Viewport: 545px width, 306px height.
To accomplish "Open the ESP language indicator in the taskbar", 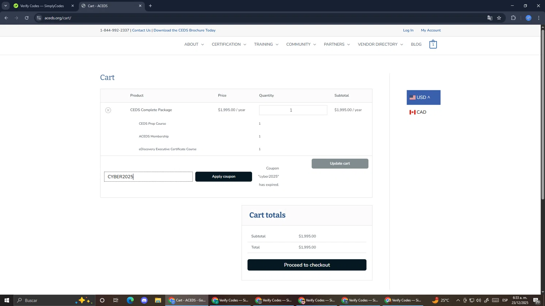I will pyautogui.click(x=505, y=300).
